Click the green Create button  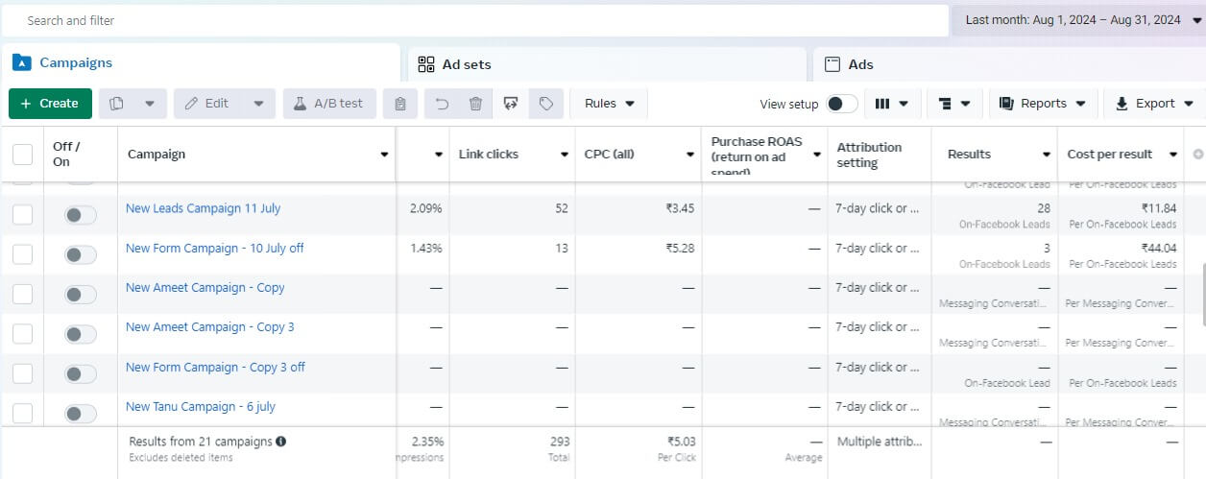click(x=50, y=104)
